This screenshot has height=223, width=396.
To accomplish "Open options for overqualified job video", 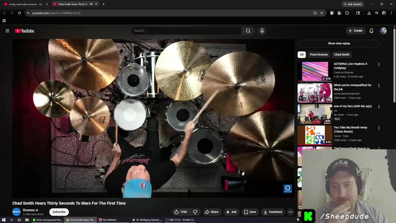I will [379, 85].
